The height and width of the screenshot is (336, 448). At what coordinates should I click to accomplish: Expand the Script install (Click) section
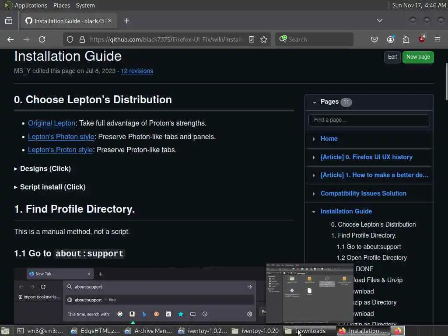[50, 187]
